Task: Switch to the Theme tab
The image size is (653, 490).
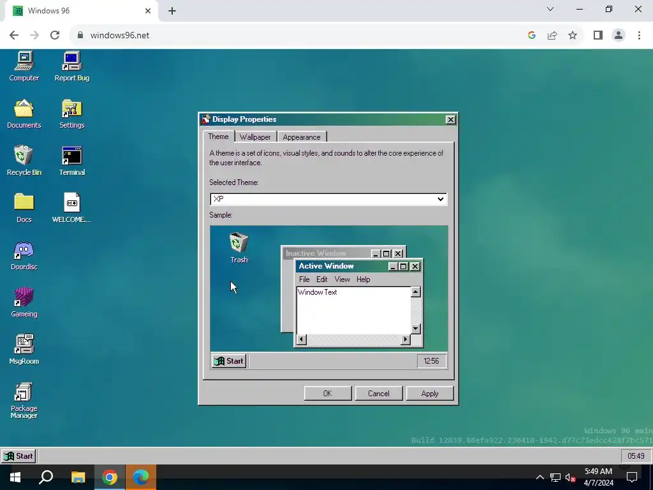Action: 218,137
